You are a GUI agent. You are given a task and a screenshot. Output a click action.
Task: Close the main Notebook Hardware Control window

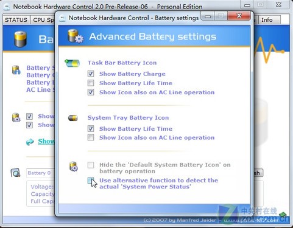(279, 5)
